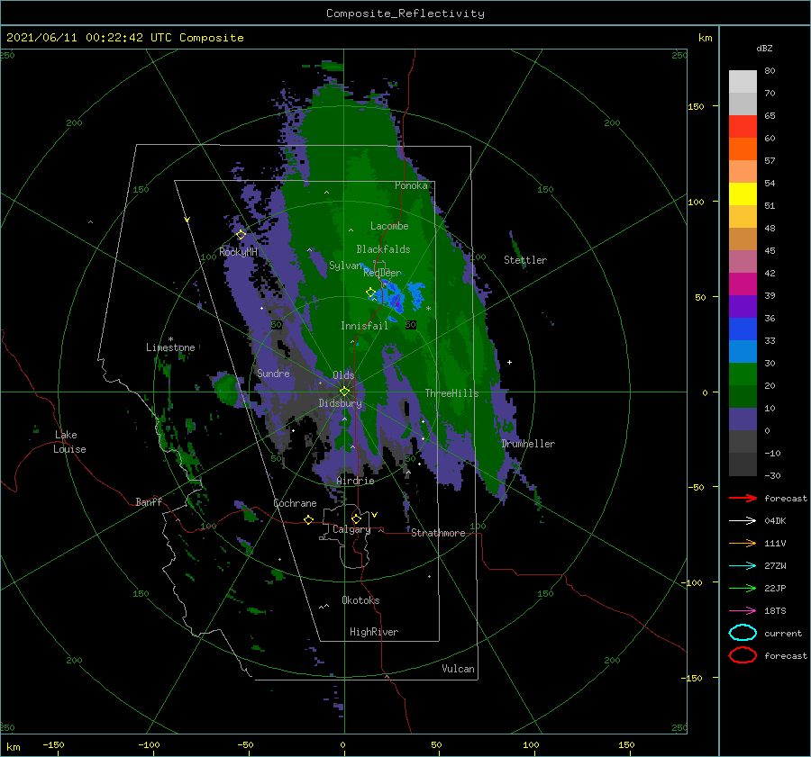
Task: Pick the purple 39 dBZ swatch
Action: click(743, 306)
